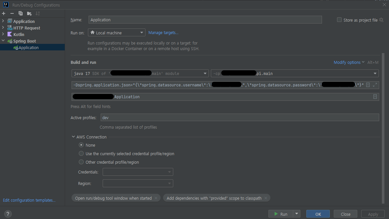Click the Kotlin icon in the tree
This screenshot has width=389, height=219.
coord(10,34)
